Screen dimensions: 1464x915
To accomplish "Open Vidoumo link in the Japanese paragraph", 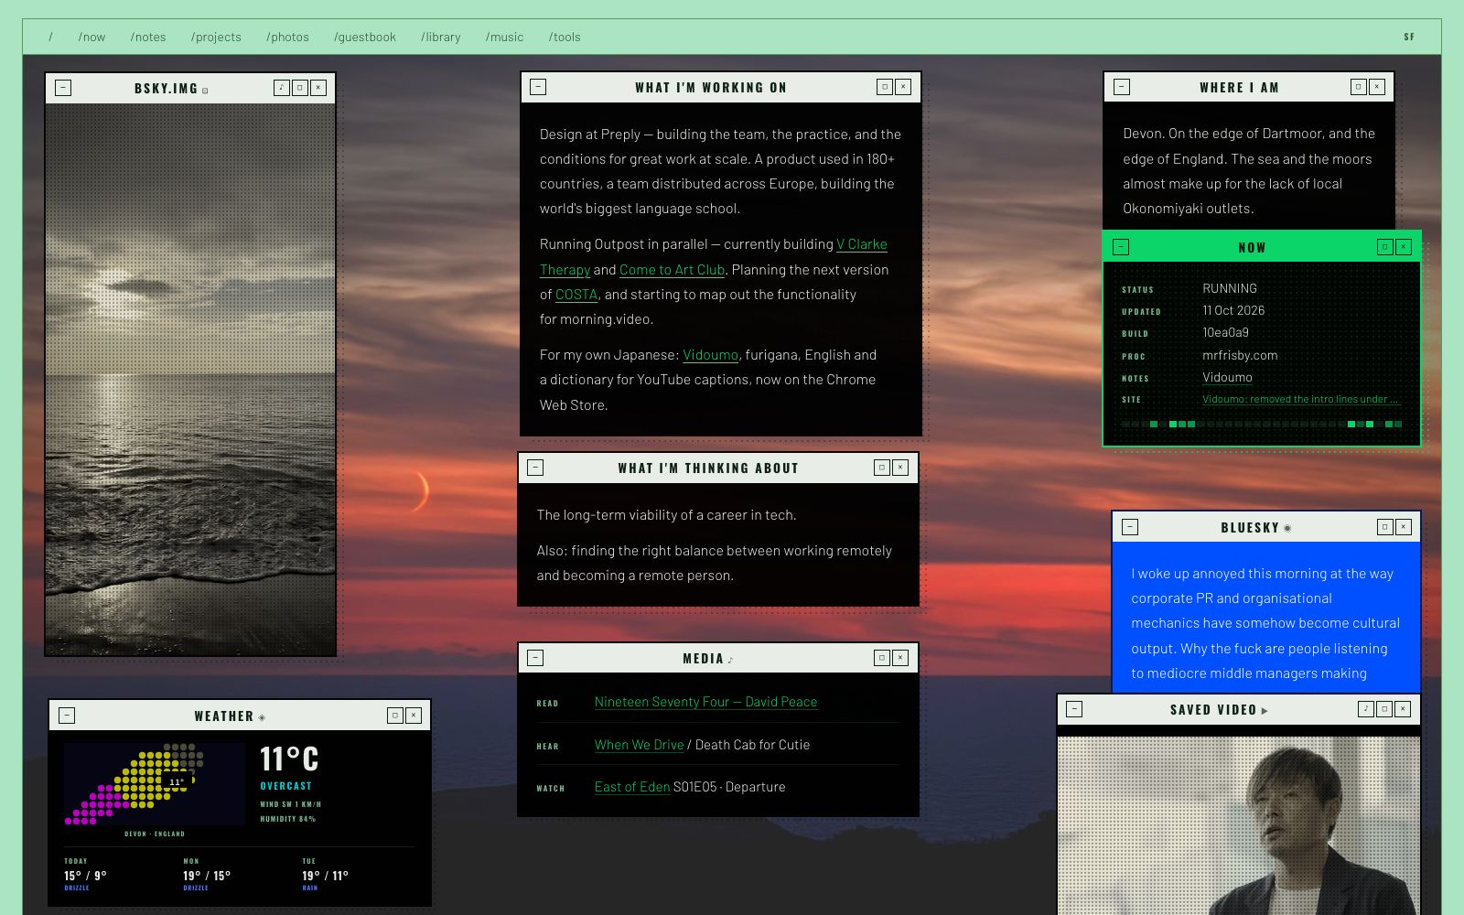I will tap(710, 355).
